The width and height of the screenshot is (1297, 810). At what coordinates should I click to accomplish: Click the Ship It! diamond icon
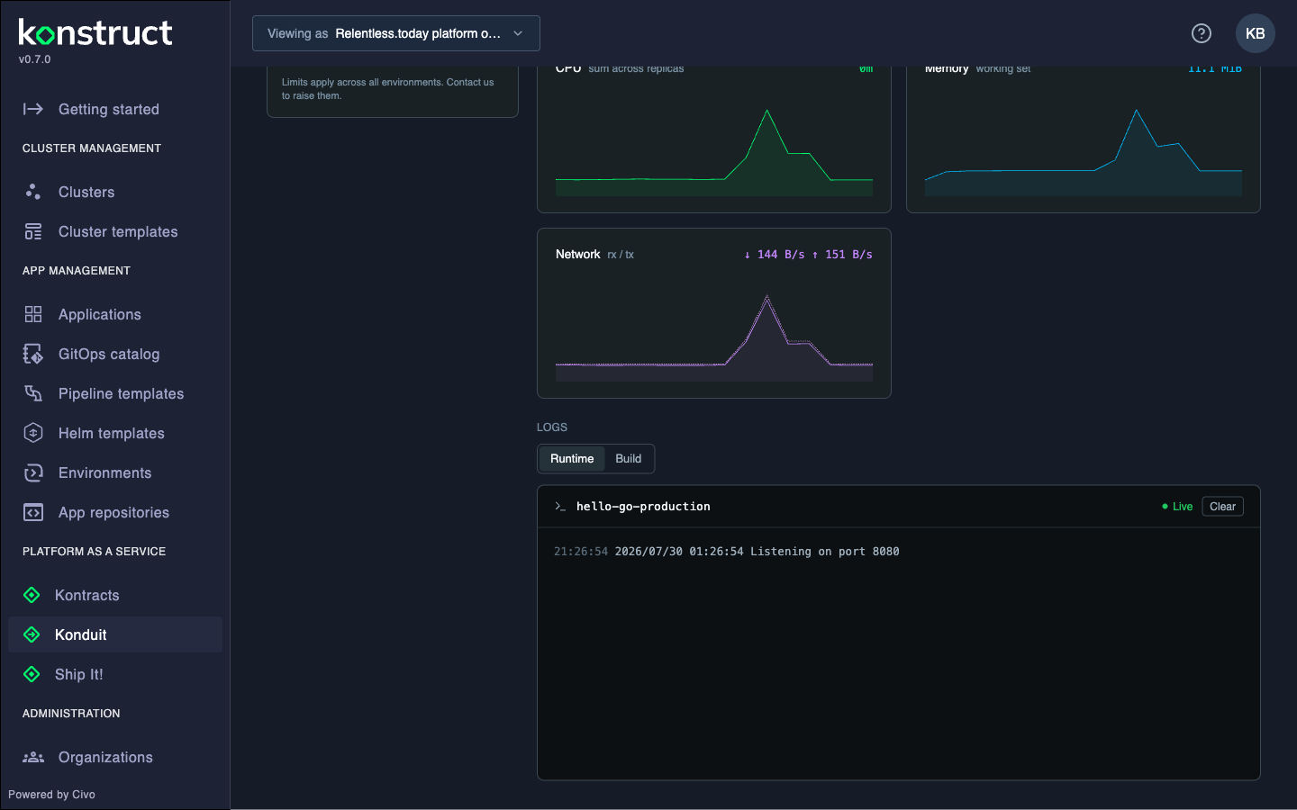(32, 674)
